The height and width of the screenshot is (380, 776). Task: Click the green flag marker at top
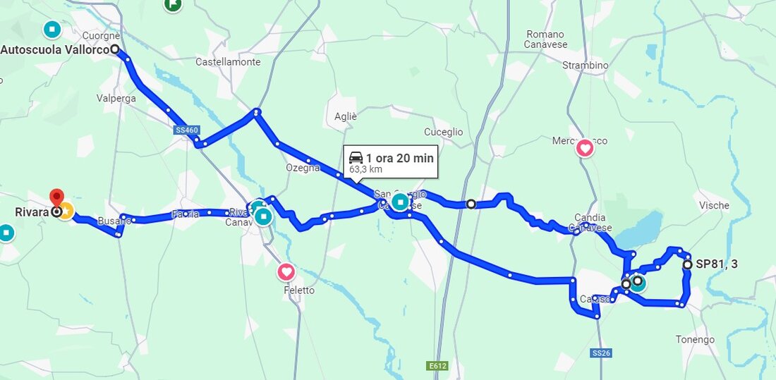pos(173,5)
